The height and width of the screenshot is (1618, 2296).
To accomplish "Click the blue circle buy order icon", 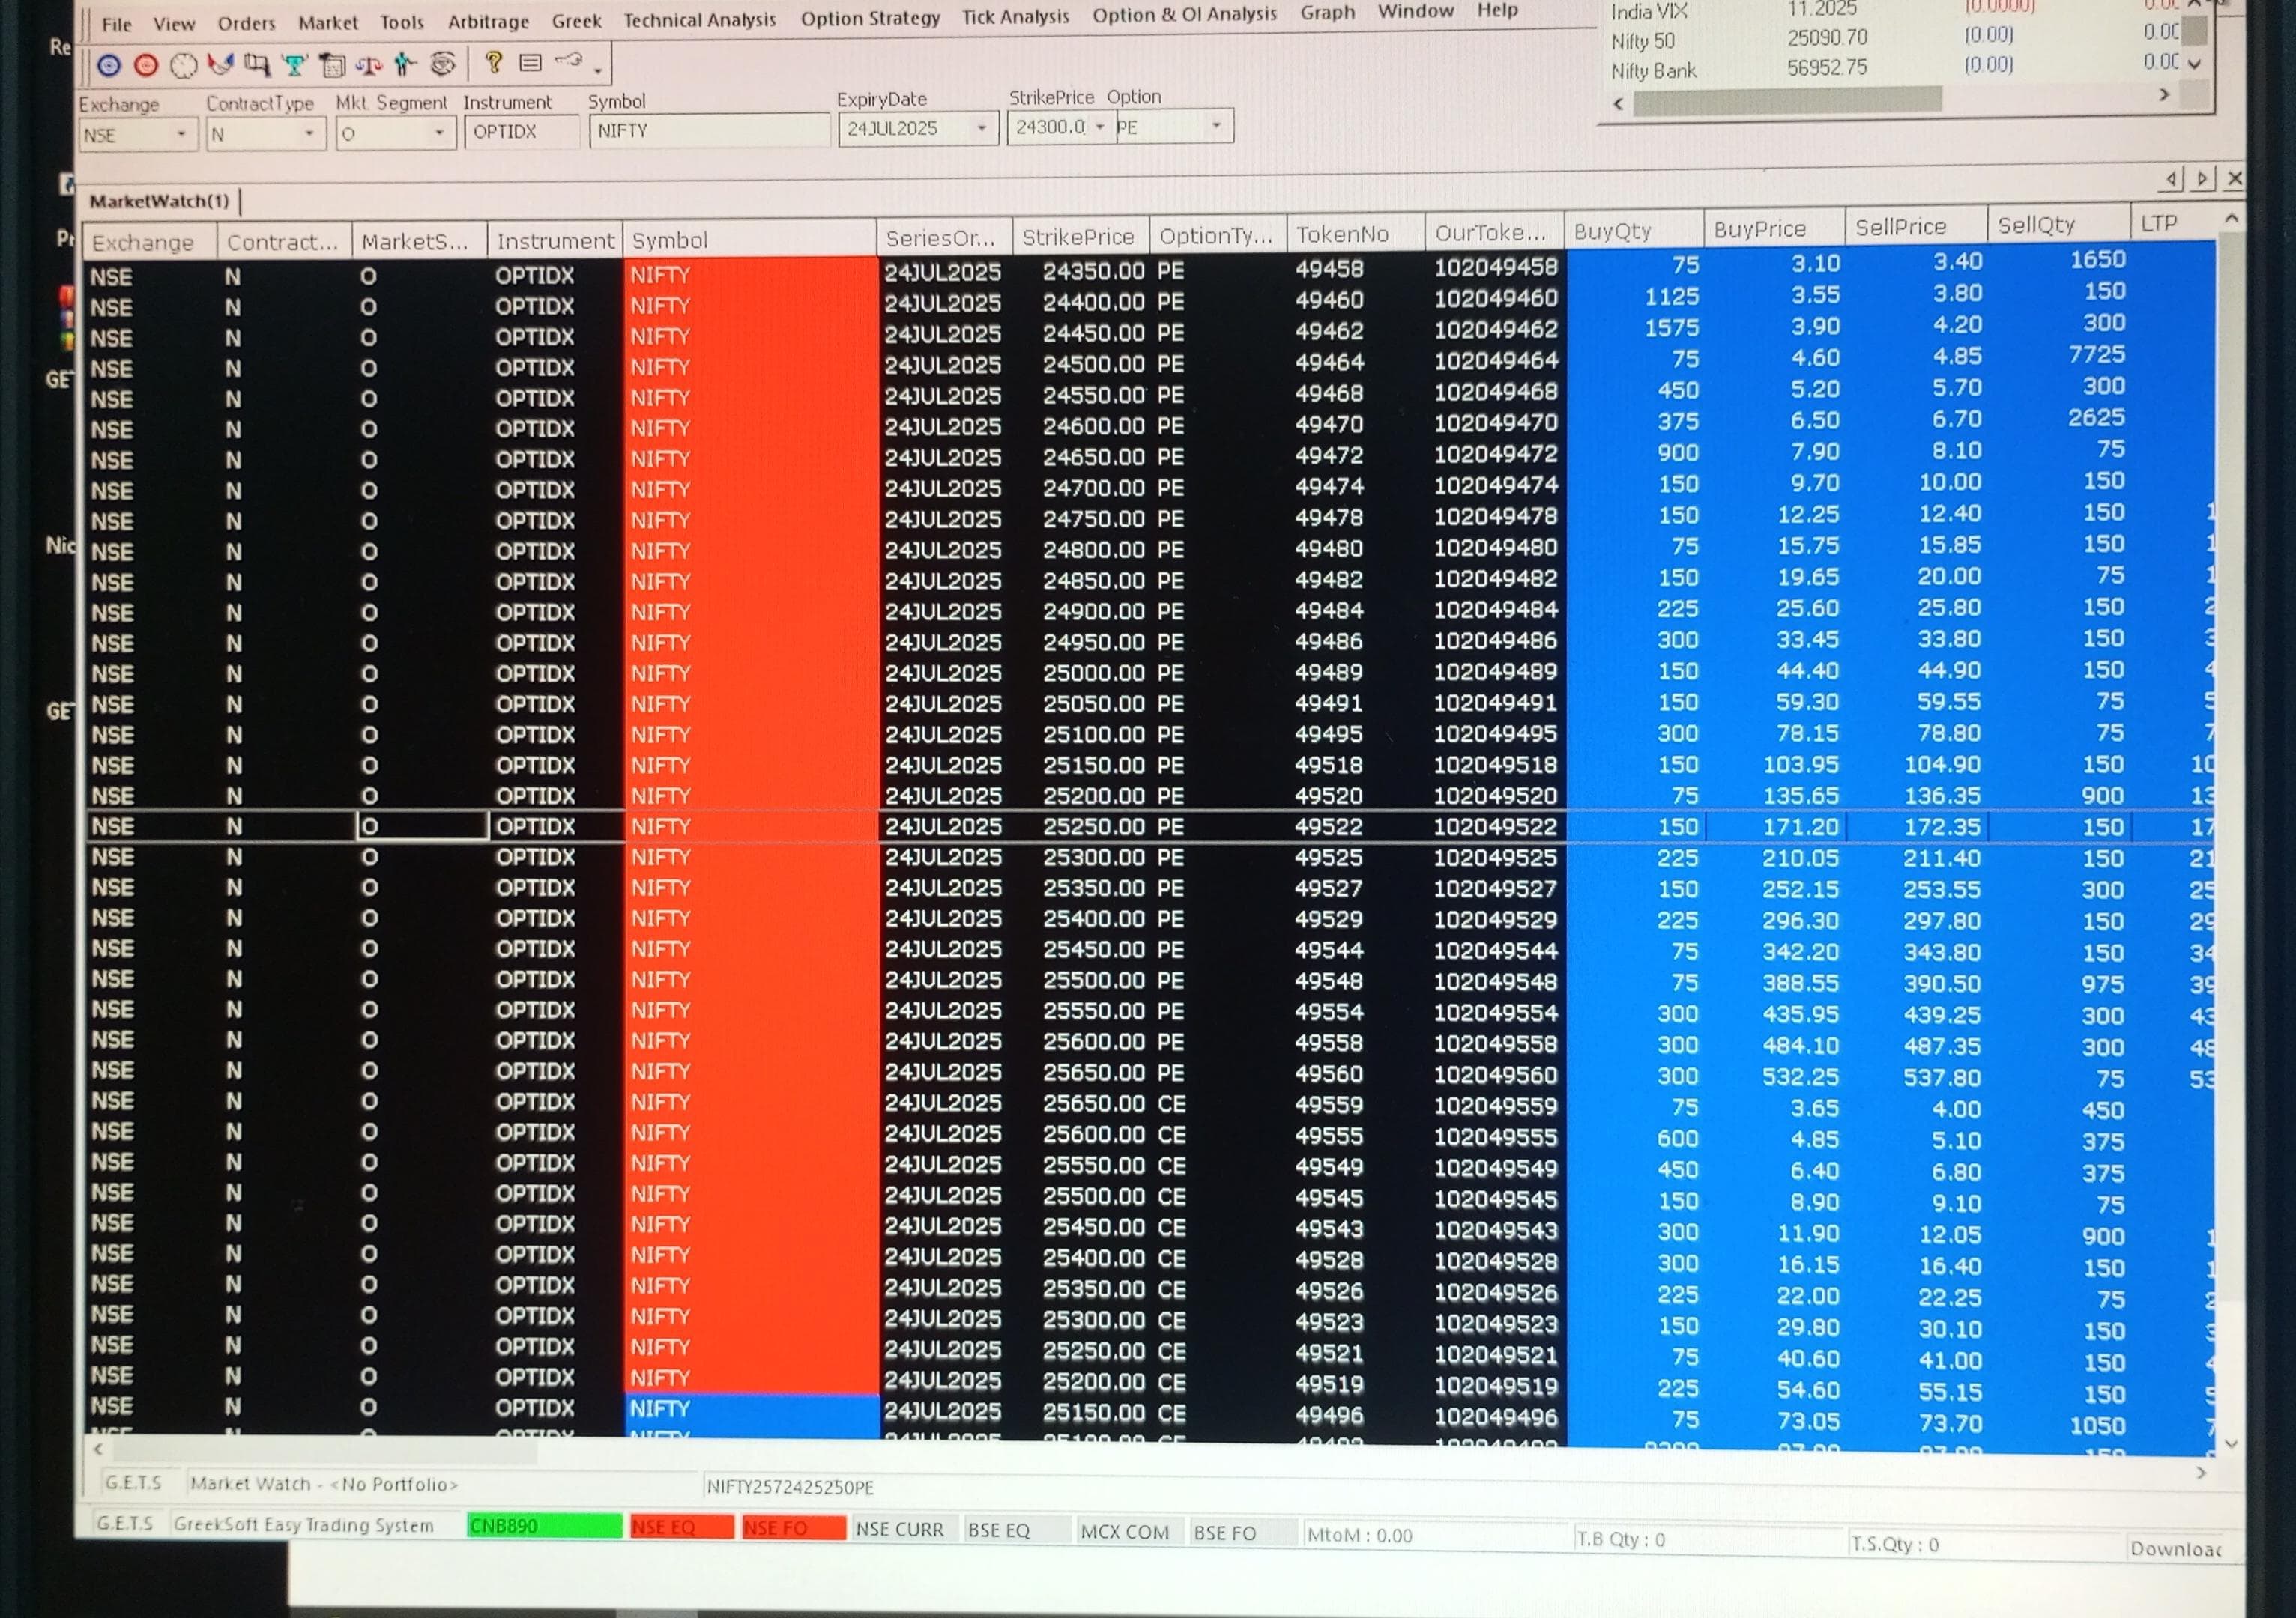I will [109, 66].
